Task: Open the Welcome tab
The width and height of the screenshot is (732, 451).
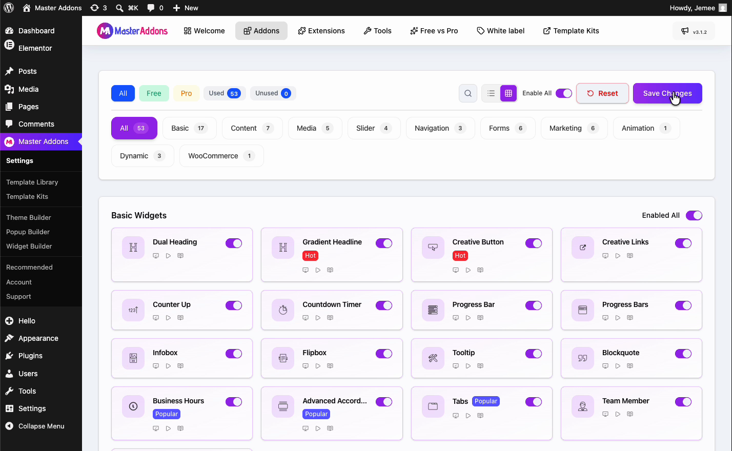Action: tap(204, 31)
